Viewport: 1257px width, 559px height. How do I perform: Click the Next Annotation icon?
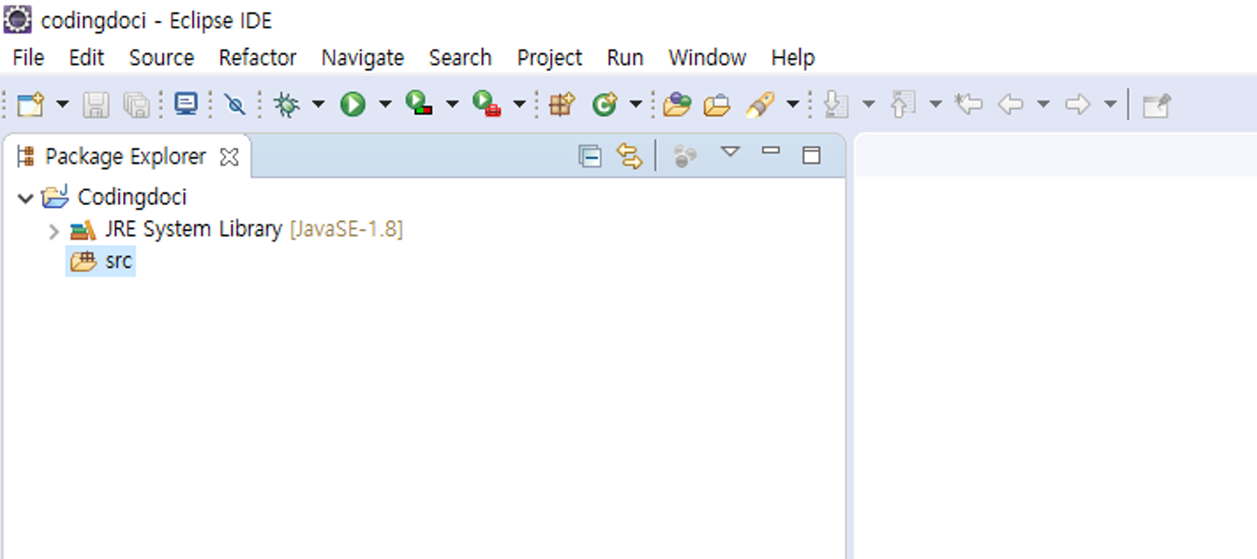837,105
